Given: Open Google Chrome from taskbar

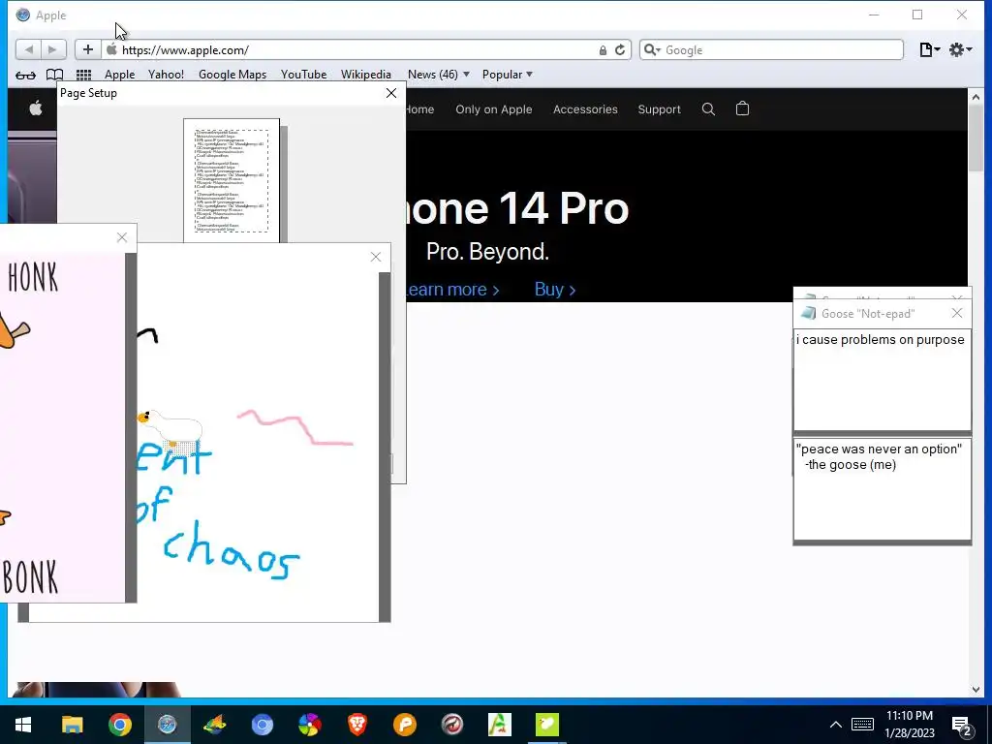Looking at the screenshot, I should (x=119, y=725).
